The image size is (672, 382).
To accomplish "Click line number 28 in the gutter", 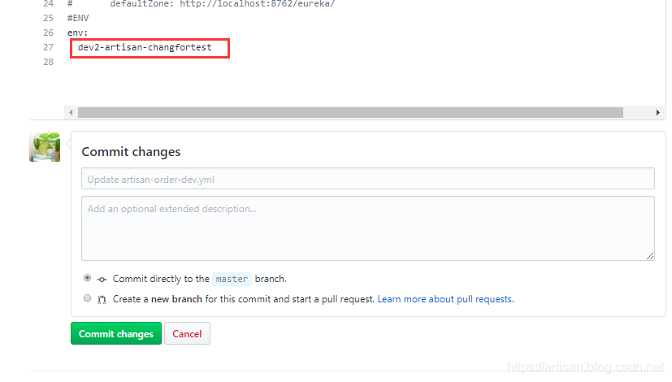I will click(x=49, y=62).
